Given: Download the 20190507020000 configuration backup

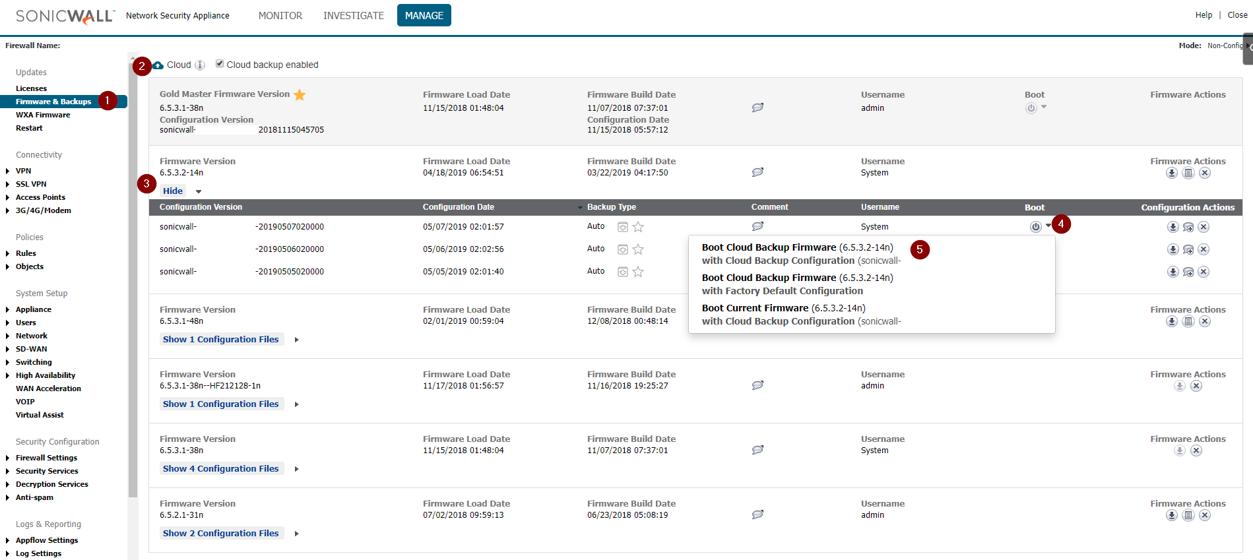Looking at the screenshot, I should coord(1173,227).
